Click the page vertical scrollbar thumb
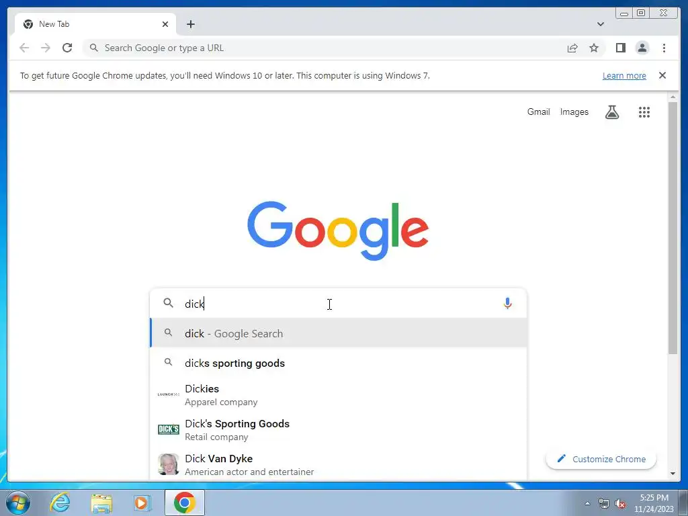 pyautogui.click(x=673, y=228)
